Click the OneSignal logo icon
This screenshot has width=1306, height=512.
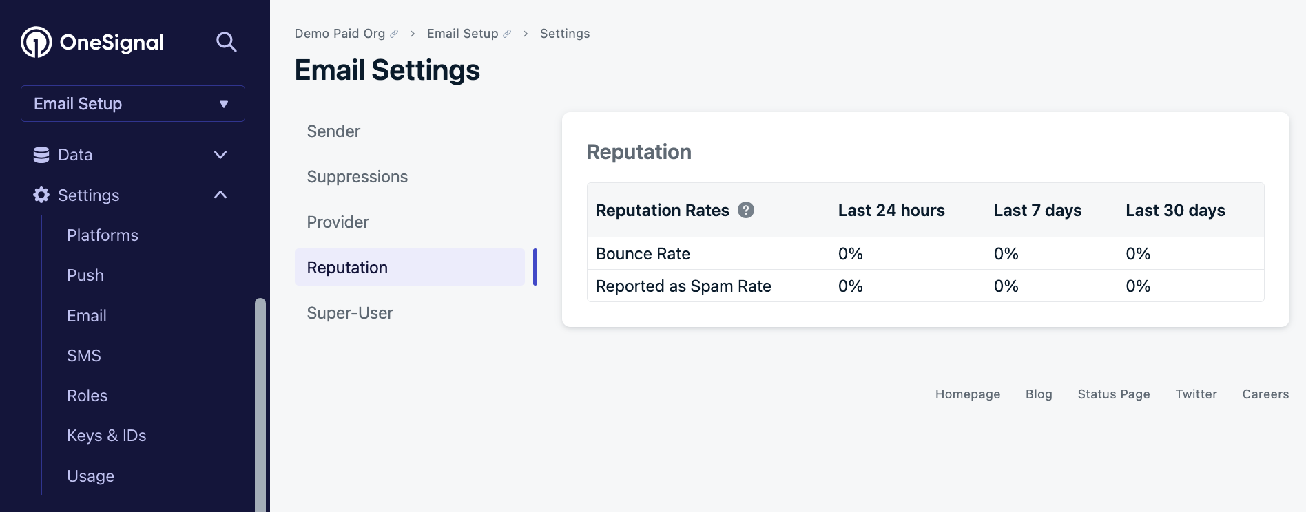click(37, 42)
